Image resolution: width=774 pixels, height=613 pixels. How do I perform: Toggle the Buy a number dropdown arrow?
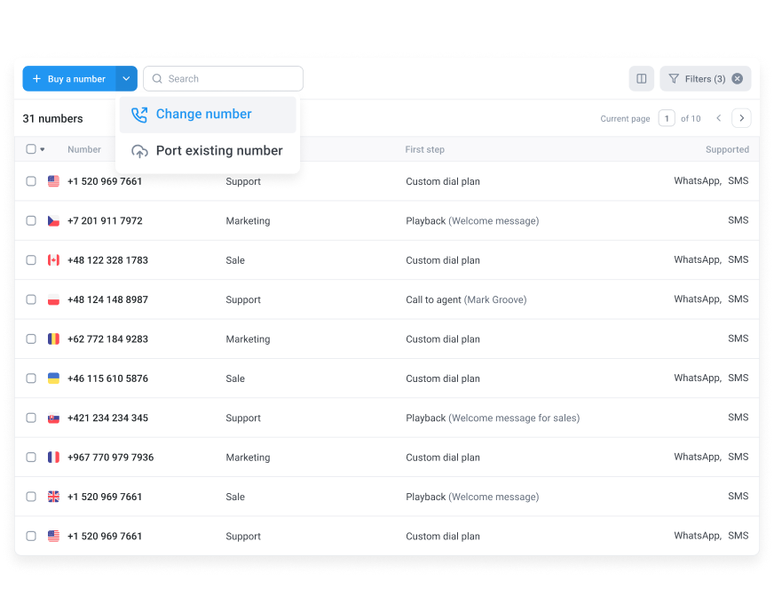(126, 79)
